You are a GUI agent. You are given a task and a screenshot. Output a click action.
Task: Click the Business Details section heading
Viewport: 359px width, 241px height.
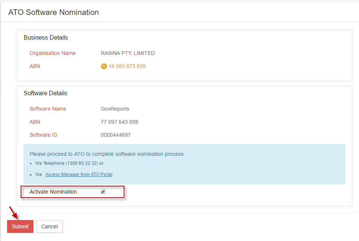46,37
